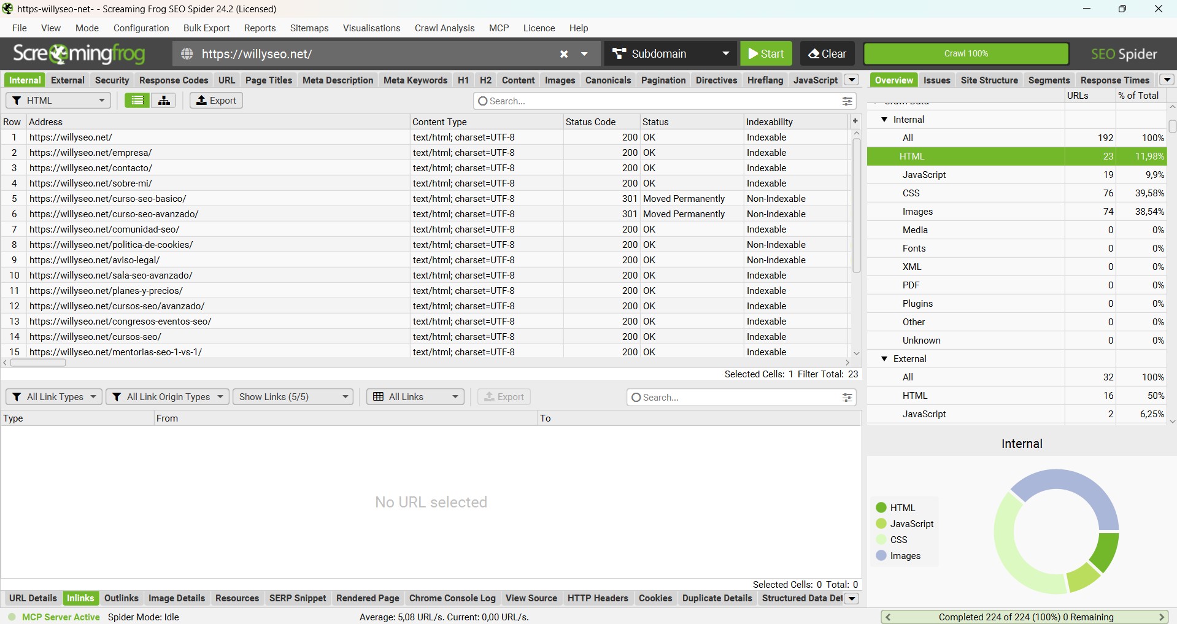This screenshot has height=624, width=1177.
Task: Click the Clear button
Action: point(827,54)
